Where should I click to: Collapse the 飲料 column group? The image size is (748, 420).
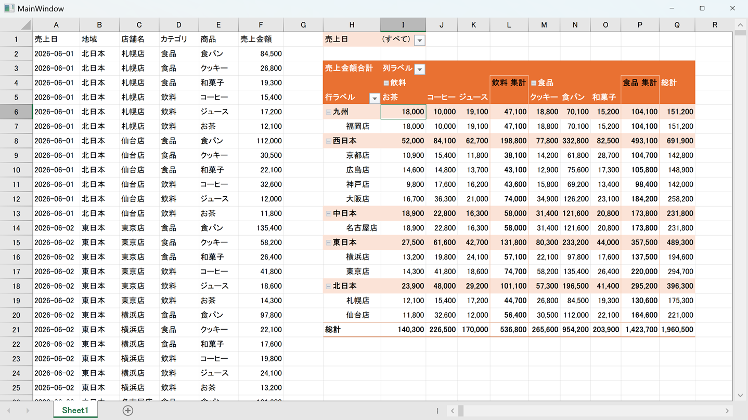pyautogui.click(x=386, y=83)
